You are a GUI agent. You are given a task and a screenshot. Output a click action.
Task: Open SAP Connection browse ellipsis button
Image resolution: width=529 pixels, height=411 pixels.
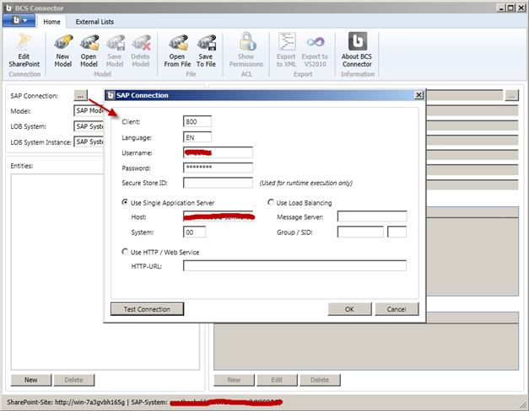coord(81,96)
